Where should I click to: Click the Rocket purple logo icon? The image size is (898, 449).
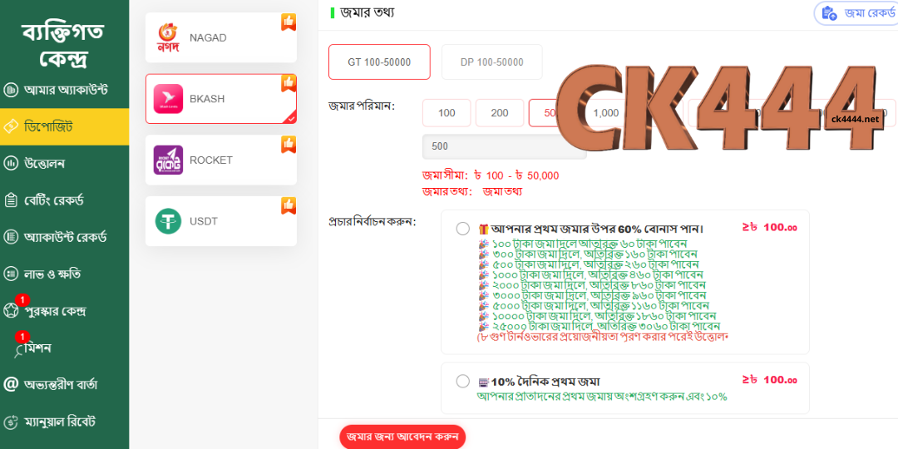[168, 160]
